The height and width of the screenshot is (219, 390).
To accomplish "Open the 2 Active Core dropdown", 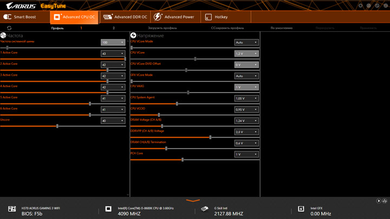I will (113, 65).
